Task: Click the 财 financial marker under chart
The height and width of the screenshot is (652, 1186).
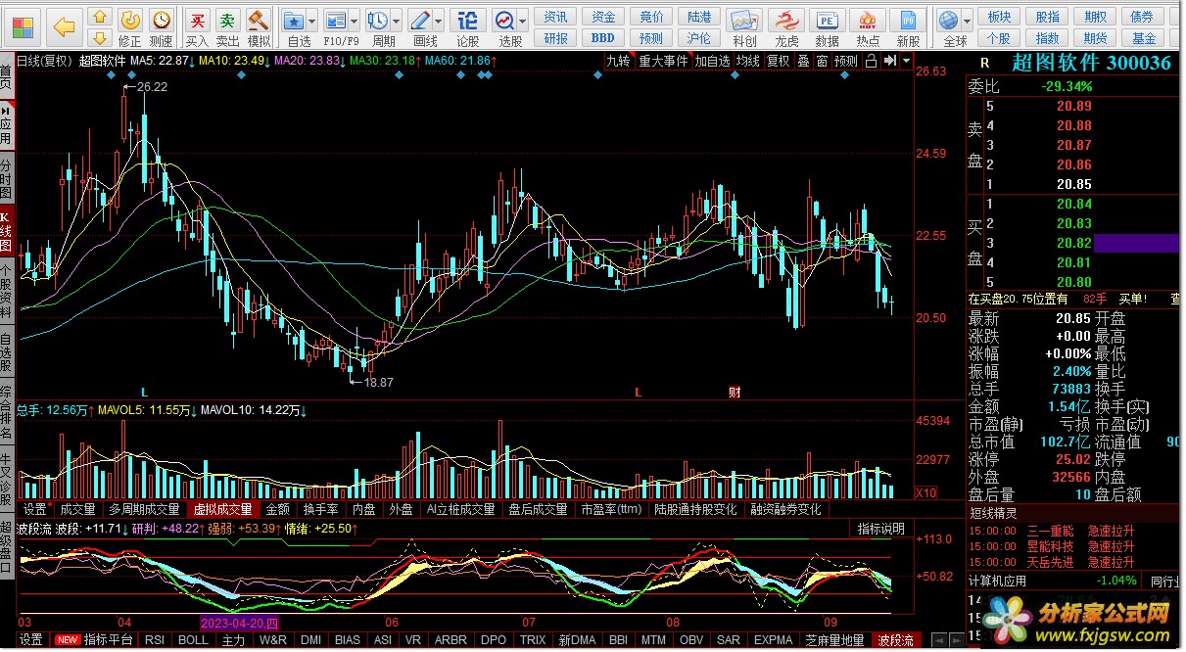Action: [734, 393]
